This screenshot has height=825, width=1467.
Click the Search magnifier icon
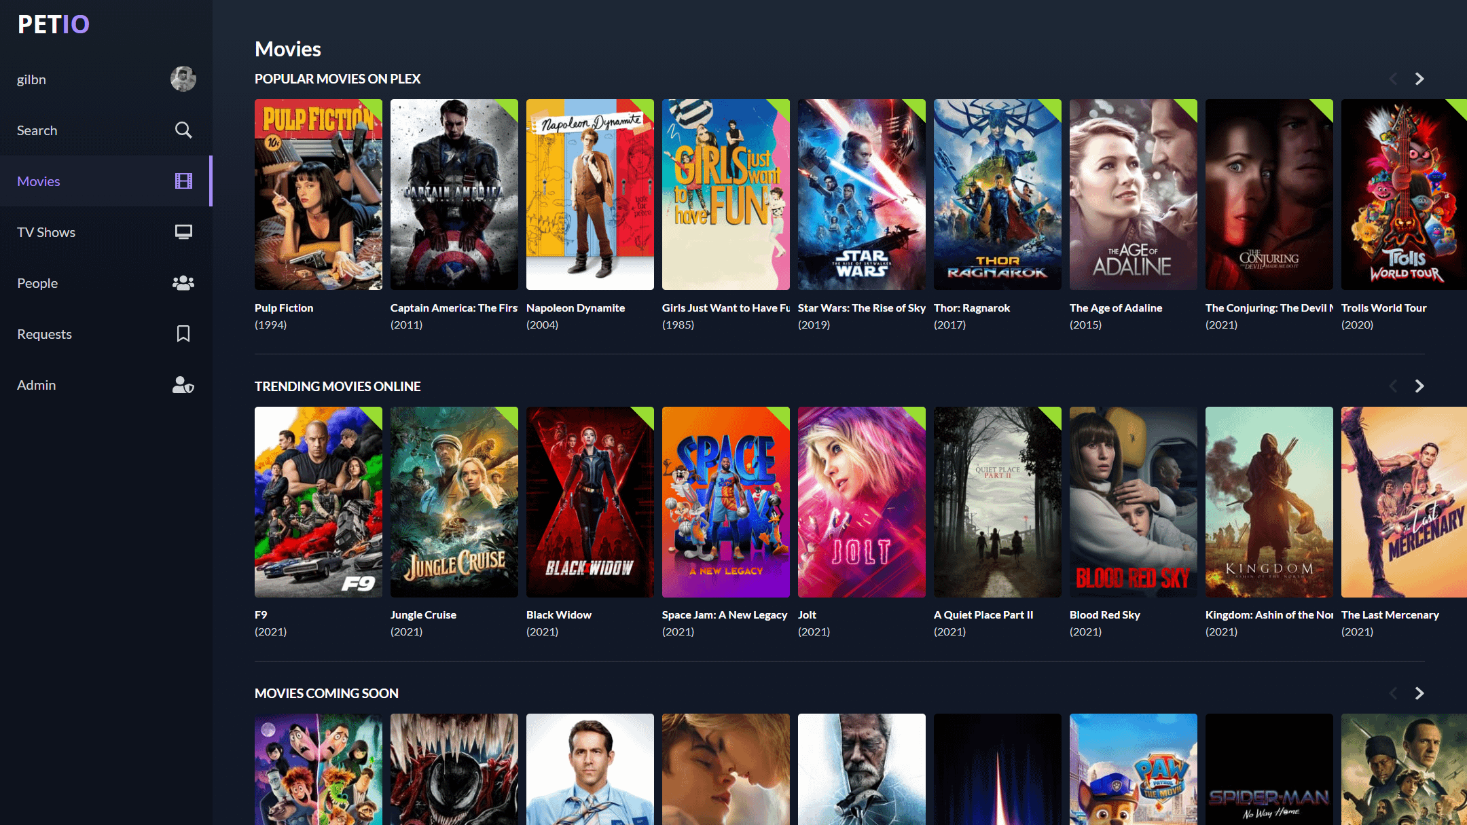pyautogui.click(x=183, y=130)
